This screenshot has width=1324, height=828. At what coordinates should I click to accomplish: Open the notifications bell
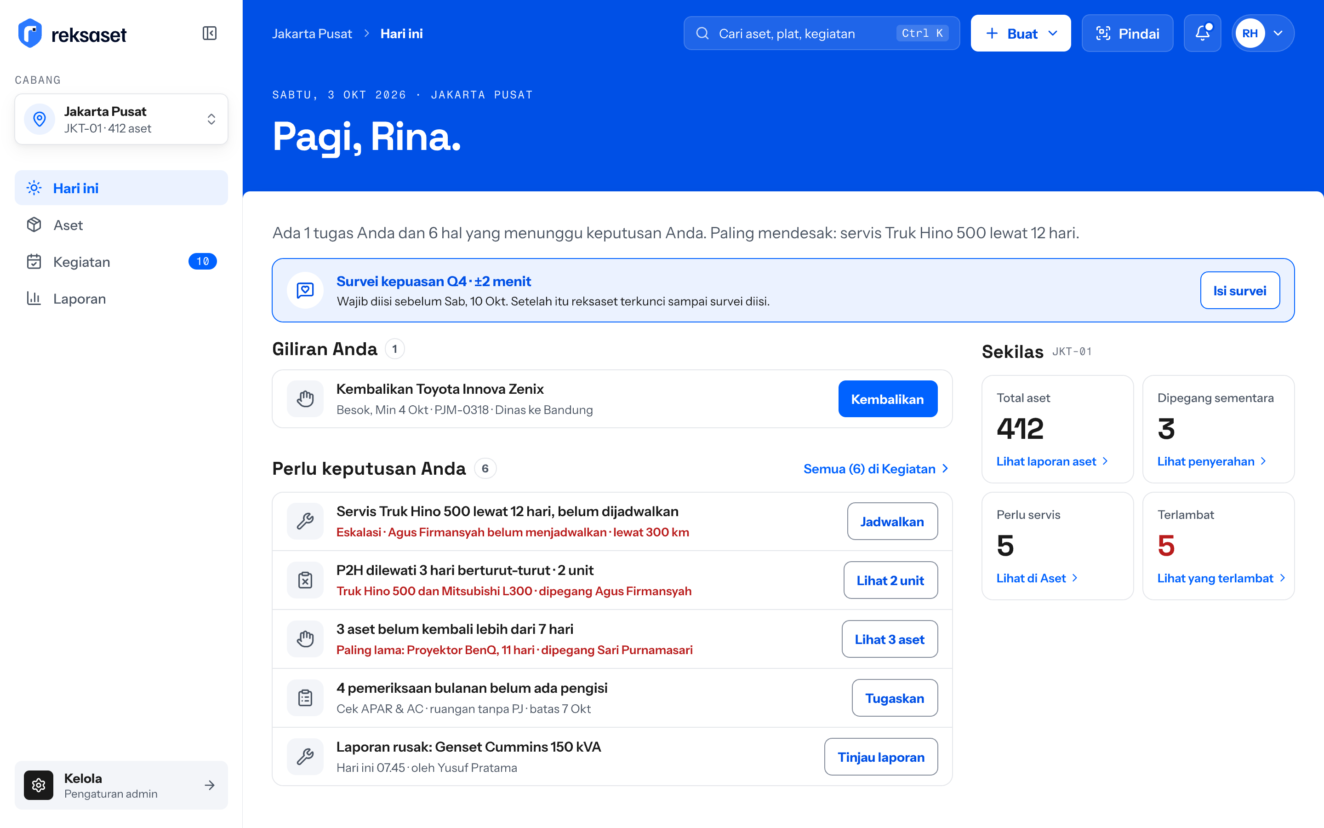coord(1202,34)
